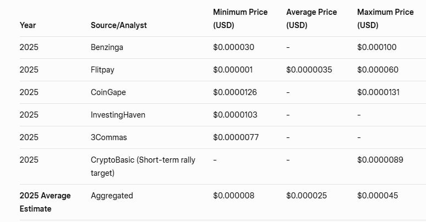Click the CoinGape analyst cell

108,92
